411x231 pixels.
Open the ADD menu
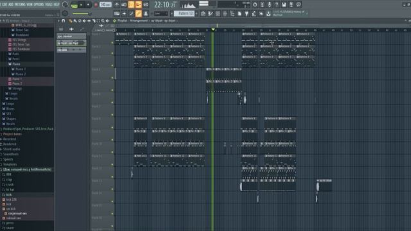[x=11, y=4]
